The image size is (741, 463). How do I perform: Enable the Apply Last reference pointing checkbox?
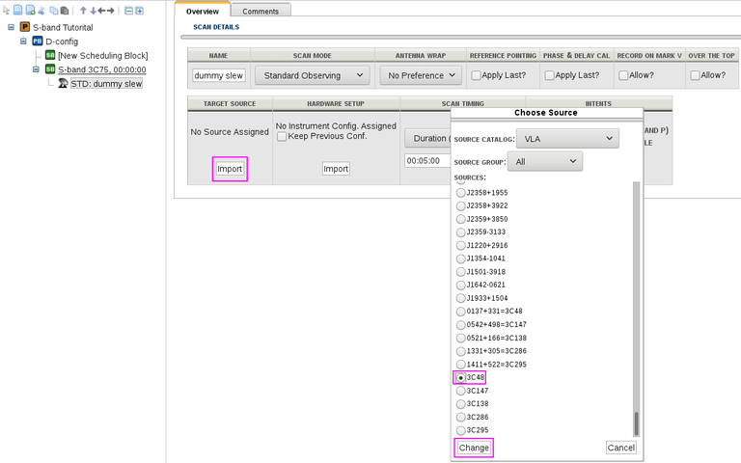[x=477, y=75]
